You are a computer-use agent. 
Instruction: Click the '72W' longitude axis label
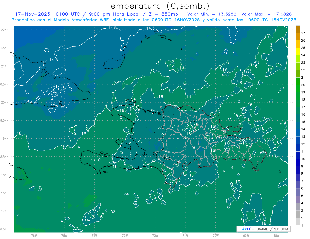pyautogui.click(x=155, y=236)
